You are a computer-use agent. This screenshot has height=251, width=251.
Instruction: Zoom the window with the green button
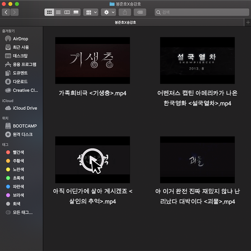pyautogui.click(x=17, y=4)
